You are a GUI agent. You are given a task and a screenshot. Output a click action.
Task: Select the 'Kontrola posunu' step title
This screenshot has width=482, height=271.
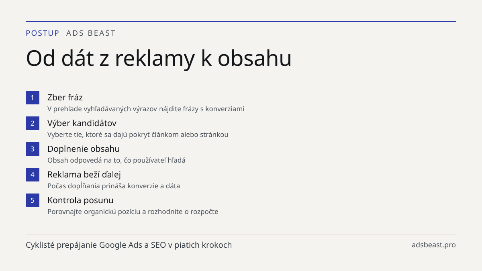coord(80,200)
